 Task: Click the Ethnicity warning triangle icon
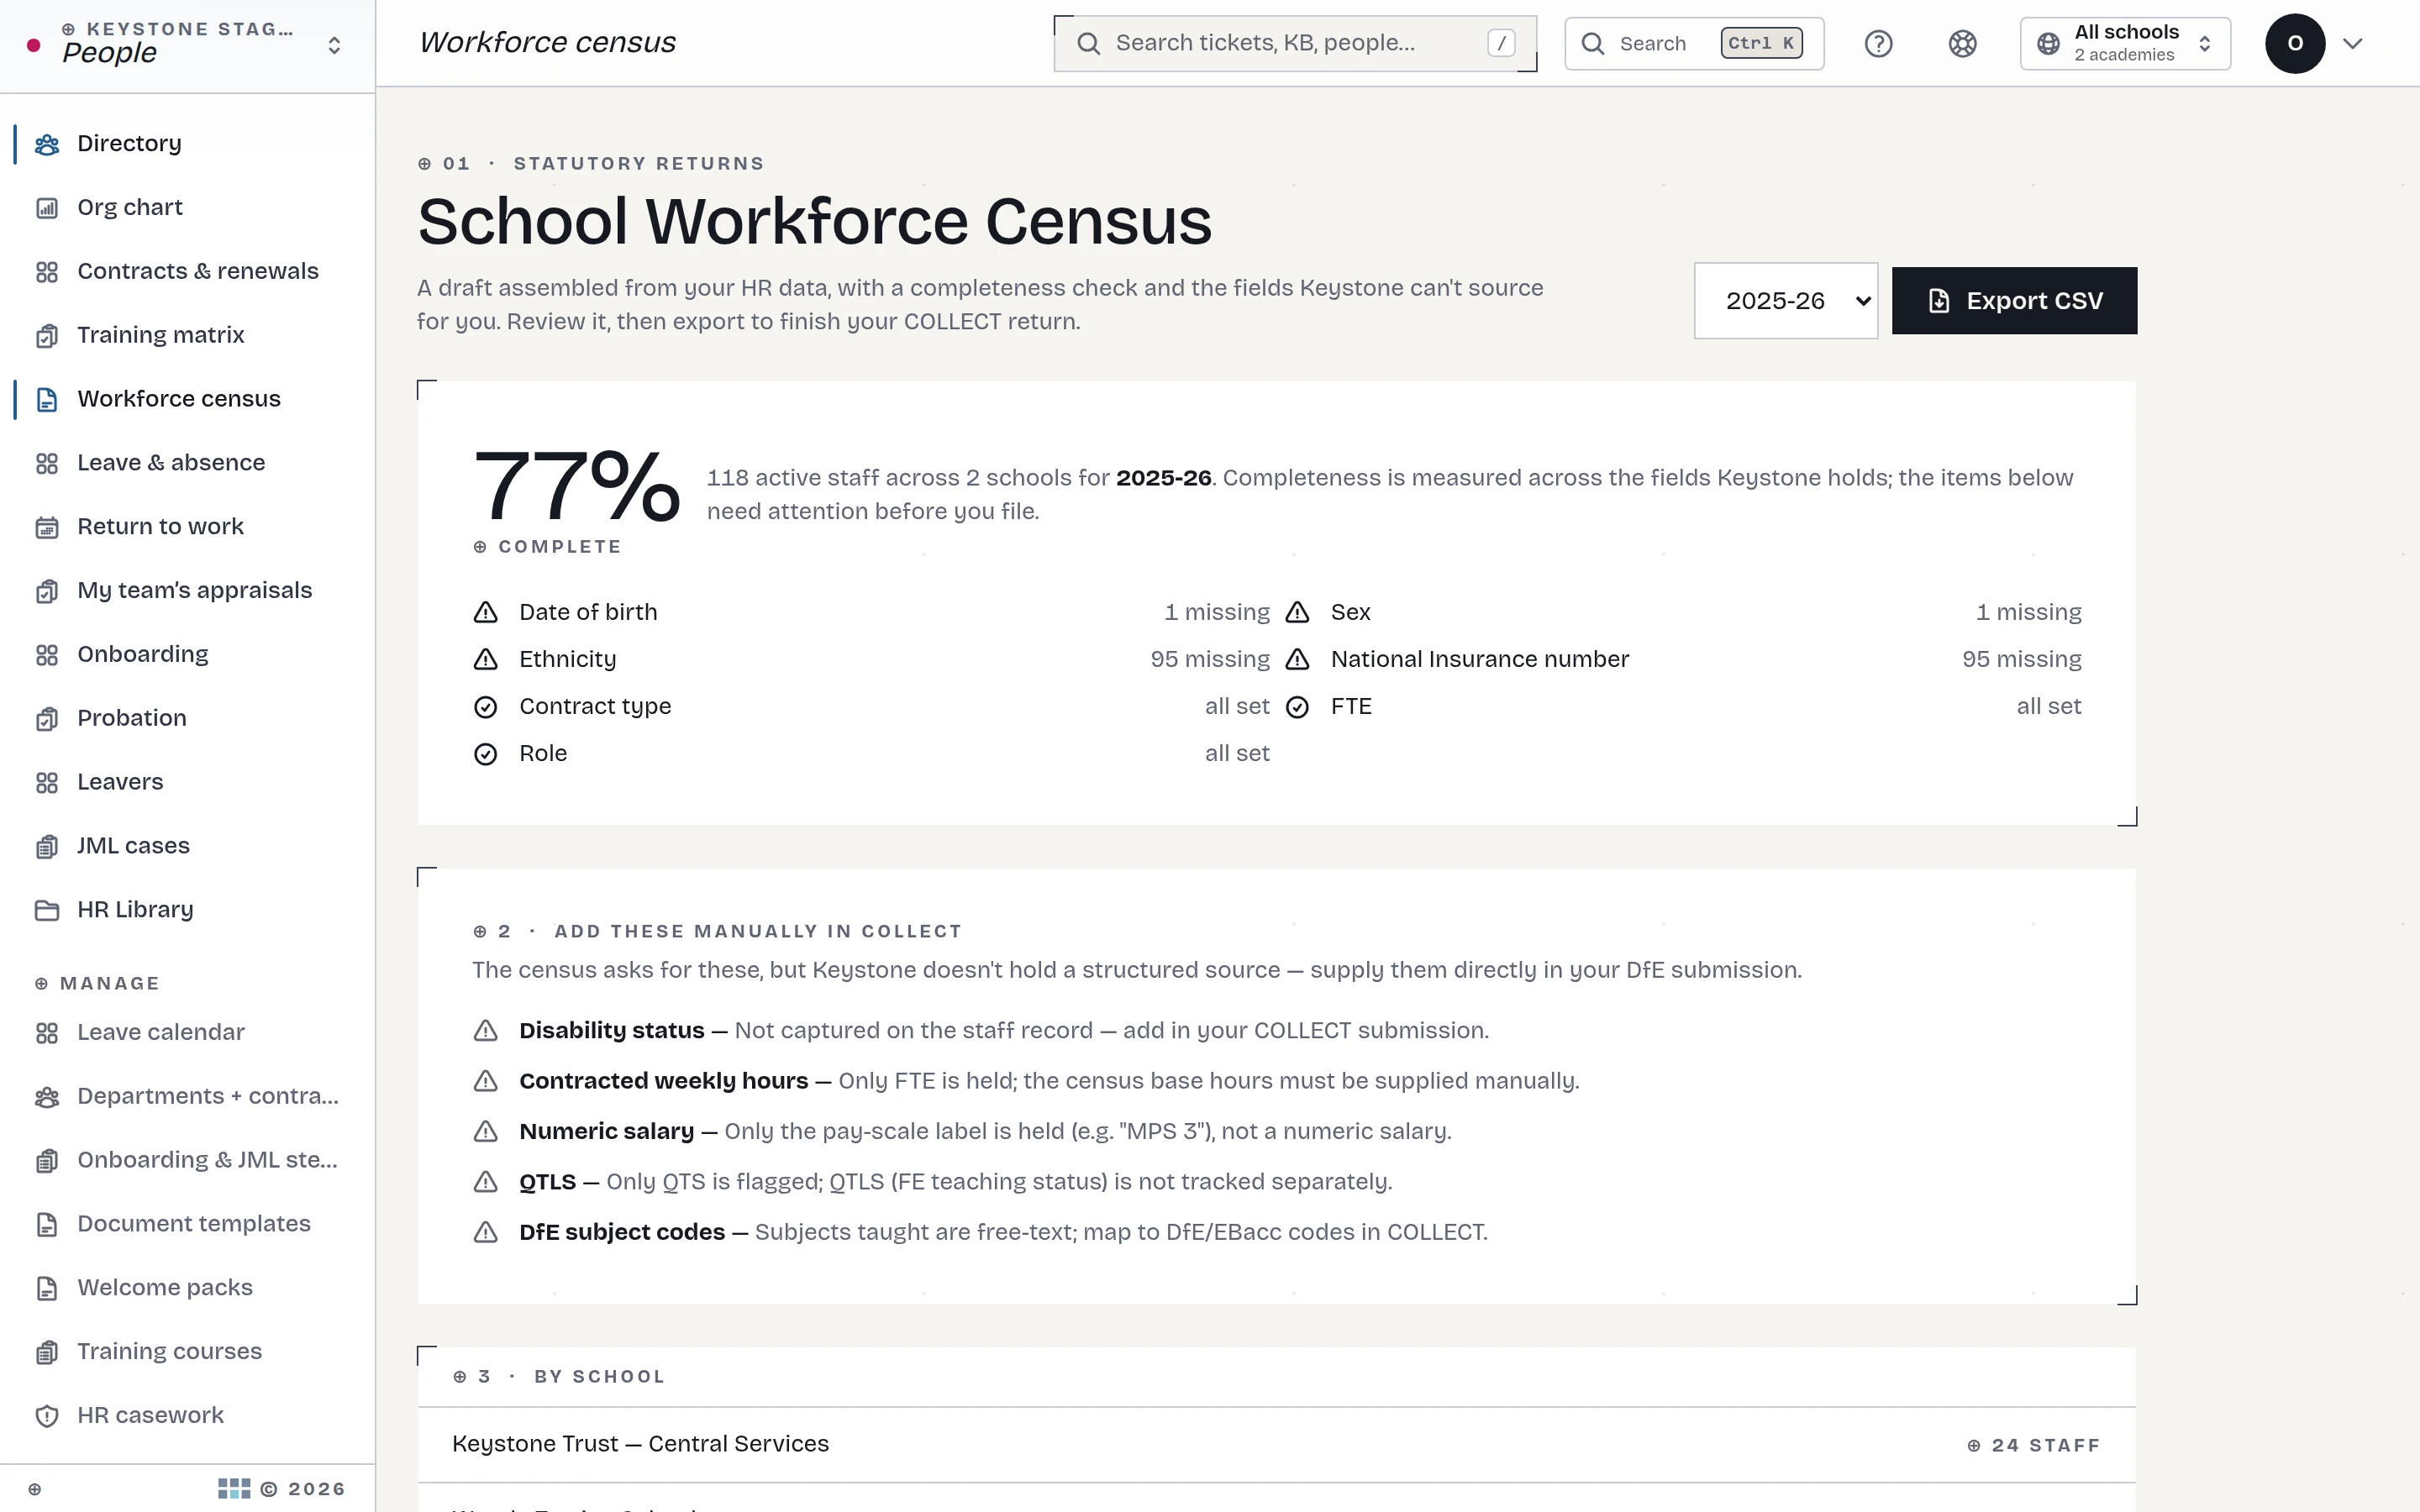click(x=485, y=659)
